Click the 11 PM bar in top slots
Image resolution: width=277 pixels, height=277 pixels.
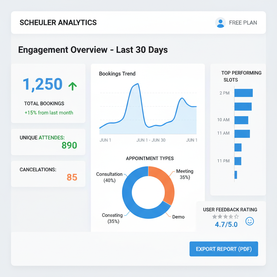tap(238, 161)
